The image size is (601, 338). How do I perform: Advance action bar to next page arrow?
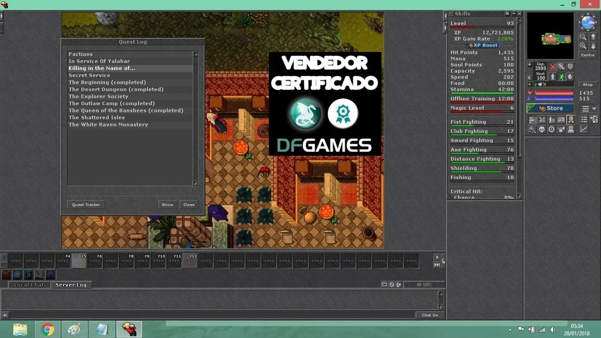[x=437, y=257]
